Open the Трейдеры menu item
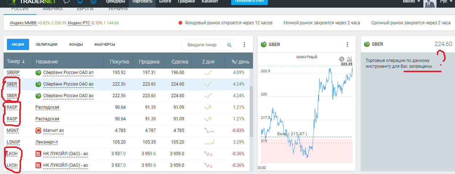Screen dimensions: 455x174 115,2
